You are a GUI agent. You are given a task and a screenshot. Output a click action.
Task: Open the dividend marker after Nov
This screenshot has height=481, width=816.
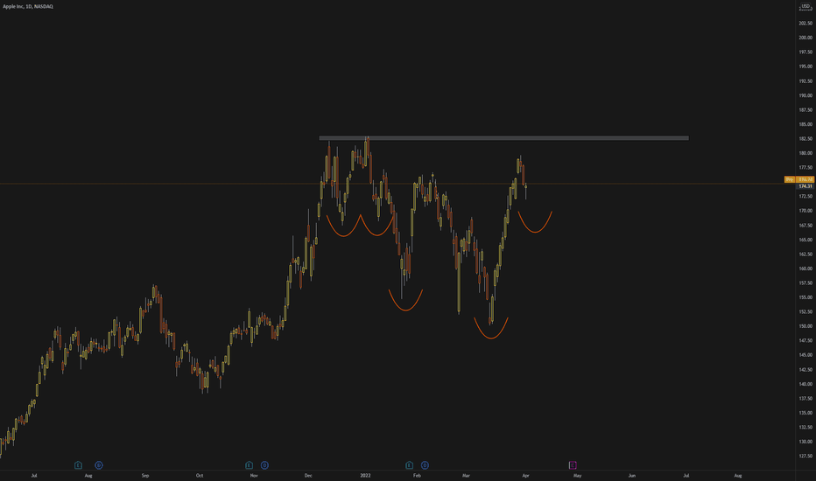click(x=264, y=465)
